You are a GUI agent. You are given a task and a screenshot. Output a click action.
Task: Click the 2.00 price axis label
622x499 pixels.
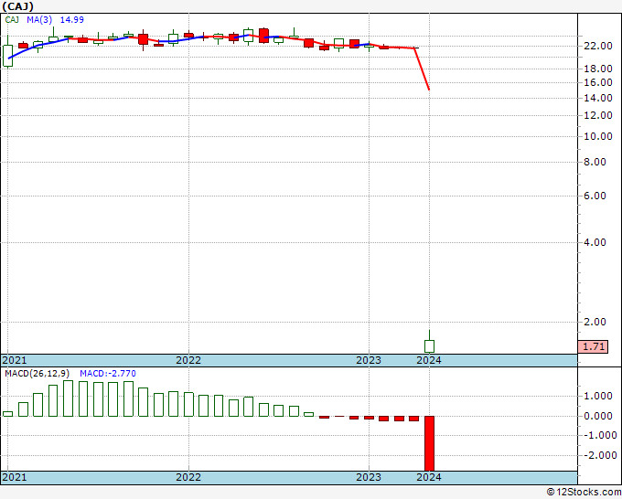point(595,322)
